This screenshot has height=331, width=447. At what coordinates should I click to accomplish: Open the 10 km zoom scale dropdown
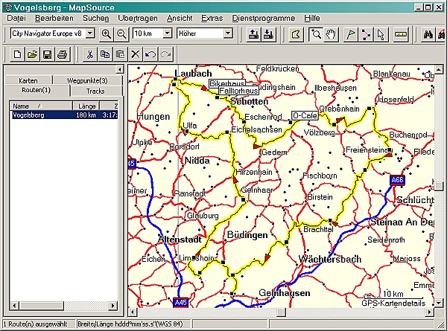coord(168,33)
